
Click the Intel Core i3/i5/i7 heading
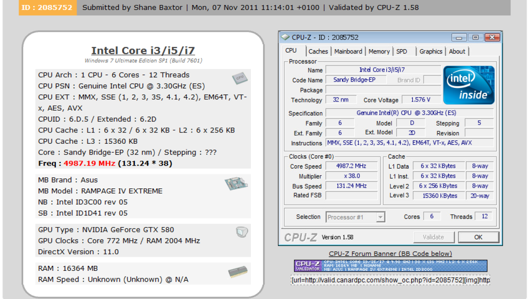(143, 51)
